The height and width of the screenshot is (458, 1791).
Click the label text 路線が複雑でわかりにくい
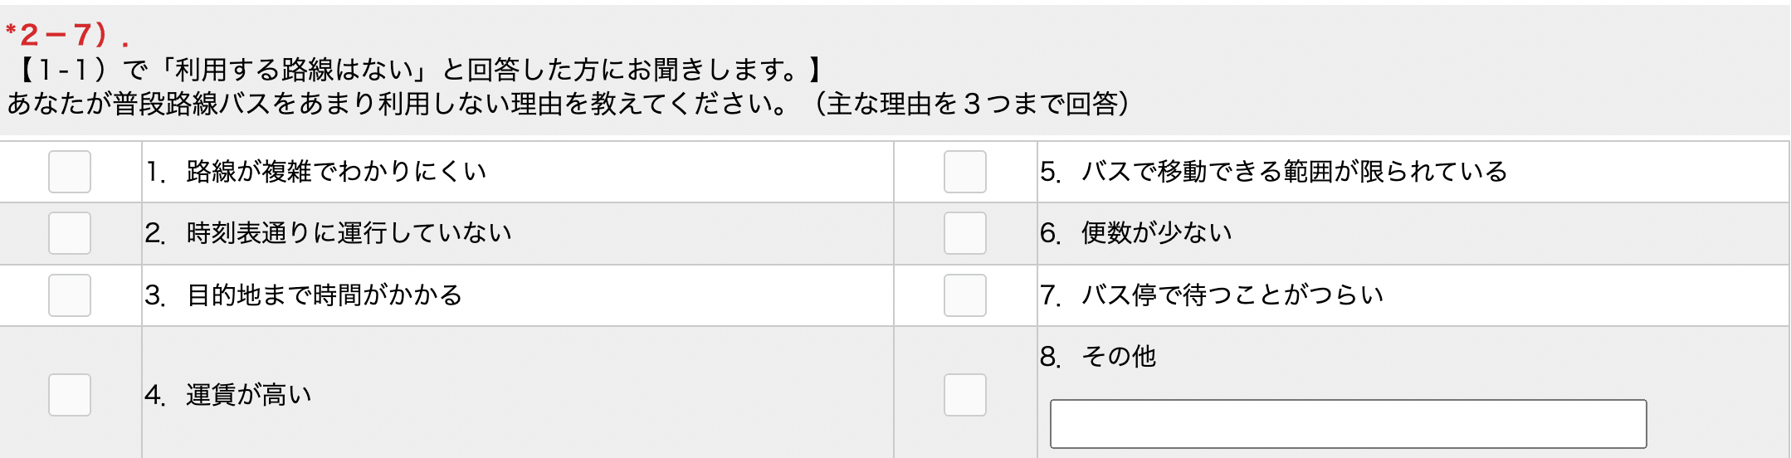coord(336,172)
